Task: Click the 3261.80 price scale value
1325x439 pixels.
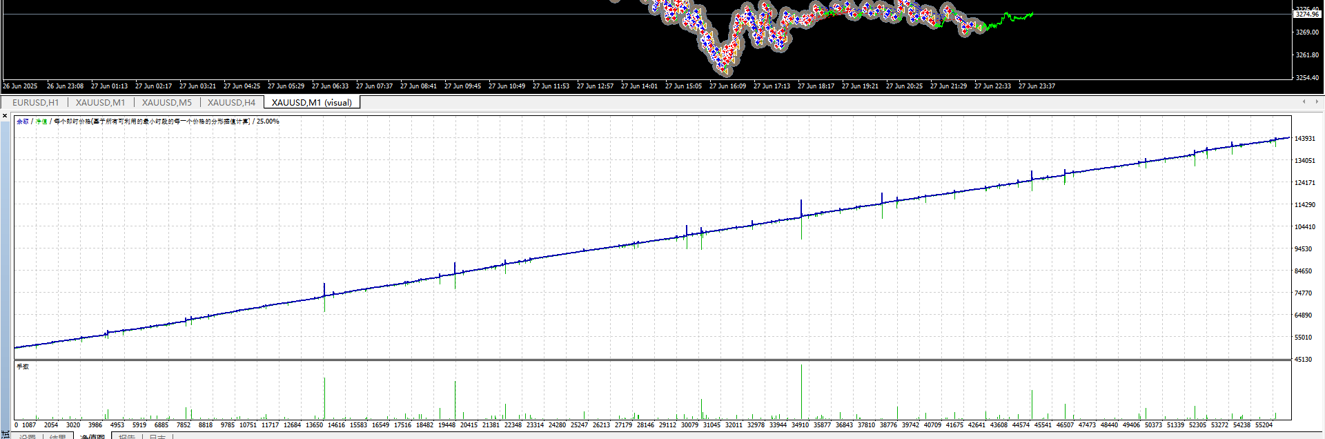Action: tap(1307, 55)
